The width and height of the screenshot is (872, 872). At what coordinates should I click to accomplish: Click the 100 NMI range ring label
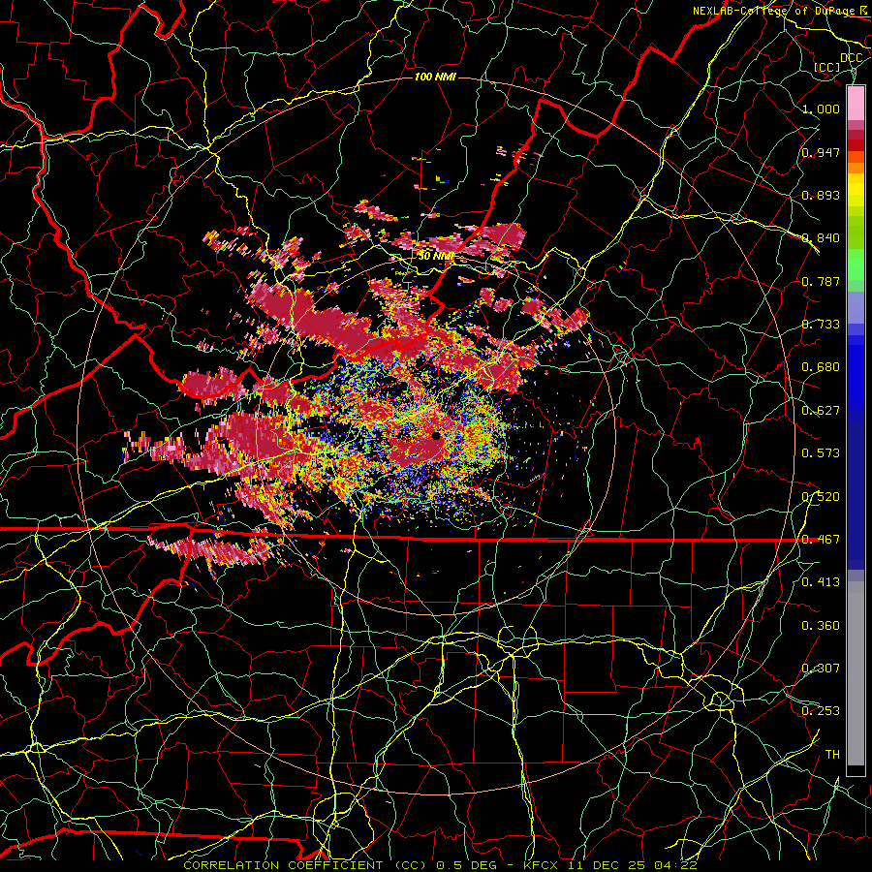435,77
